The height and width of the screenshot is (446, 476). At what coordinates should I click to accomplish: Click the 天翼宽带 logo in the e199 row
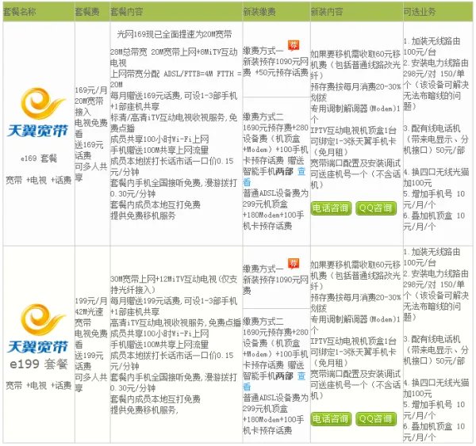point(37,329)
